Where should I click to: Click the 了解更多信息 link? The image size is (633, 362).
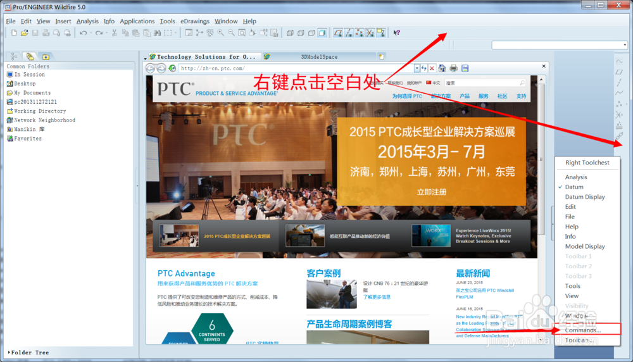pyautogui.click(x=377, y=297)
